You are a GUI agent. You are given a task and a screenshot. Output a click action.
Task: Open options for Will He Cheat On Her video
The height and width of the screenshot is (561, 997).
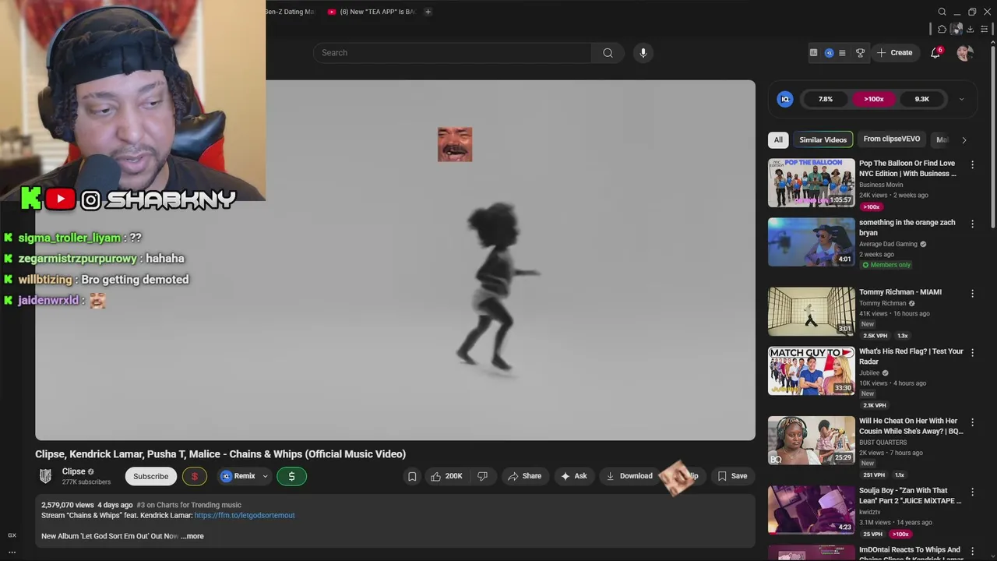(x=972, y=422)
